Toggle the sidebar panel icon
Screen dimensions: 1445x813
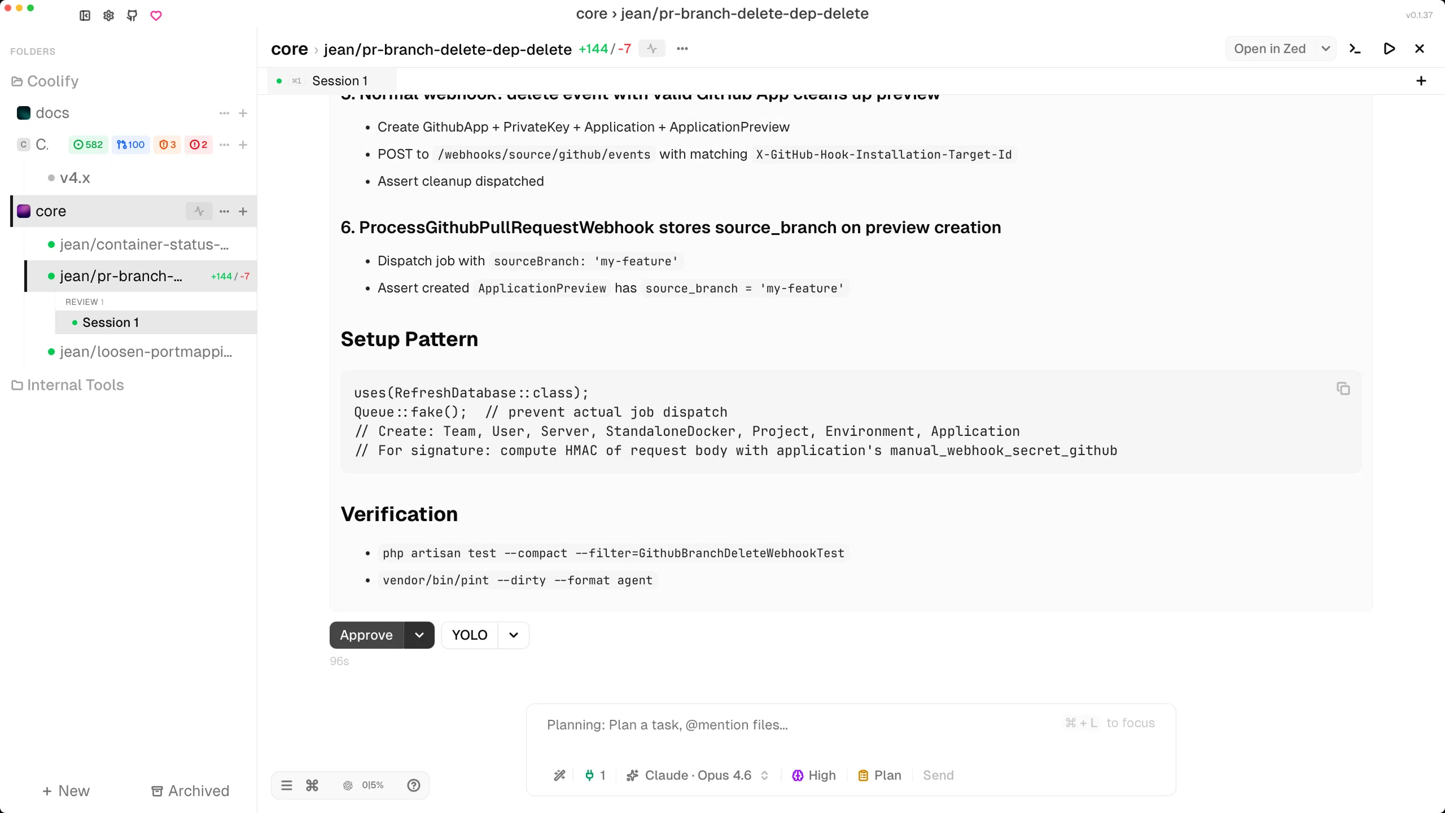(85, 16)
